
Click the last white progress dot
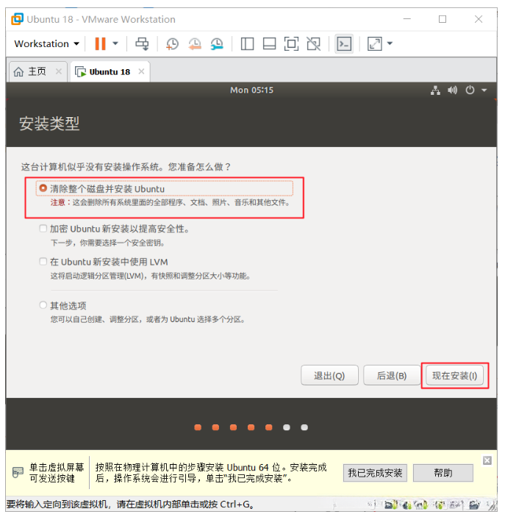[304, 427]
